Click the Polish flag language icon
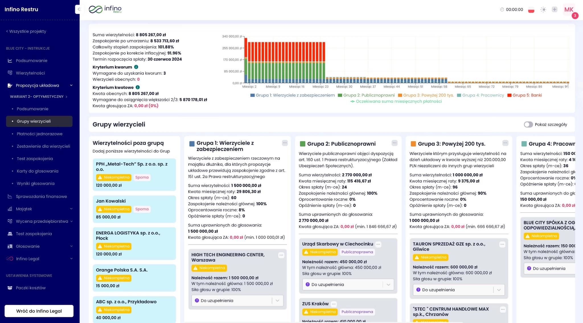This screenshot has width=583, height=323. click(x=531, y=10)
